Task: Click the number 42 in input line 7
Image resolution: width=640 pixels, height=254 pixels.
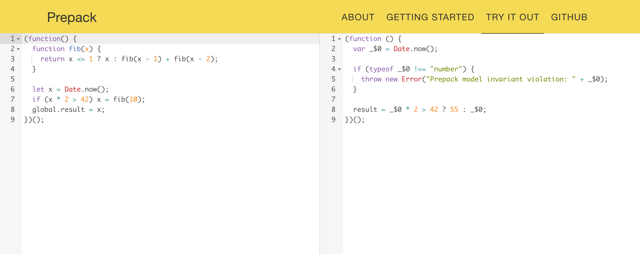Action: (x=85, y=99)
